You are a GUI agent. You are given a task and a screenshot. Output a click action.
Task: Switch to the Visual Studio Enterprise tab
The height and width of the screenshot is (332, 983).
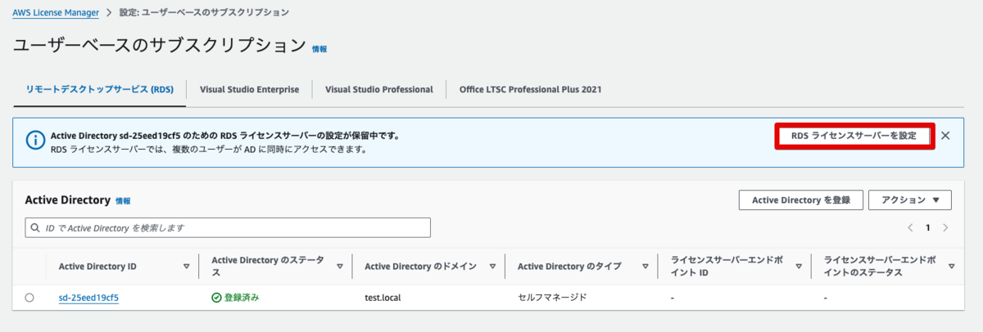pos(249,89)
